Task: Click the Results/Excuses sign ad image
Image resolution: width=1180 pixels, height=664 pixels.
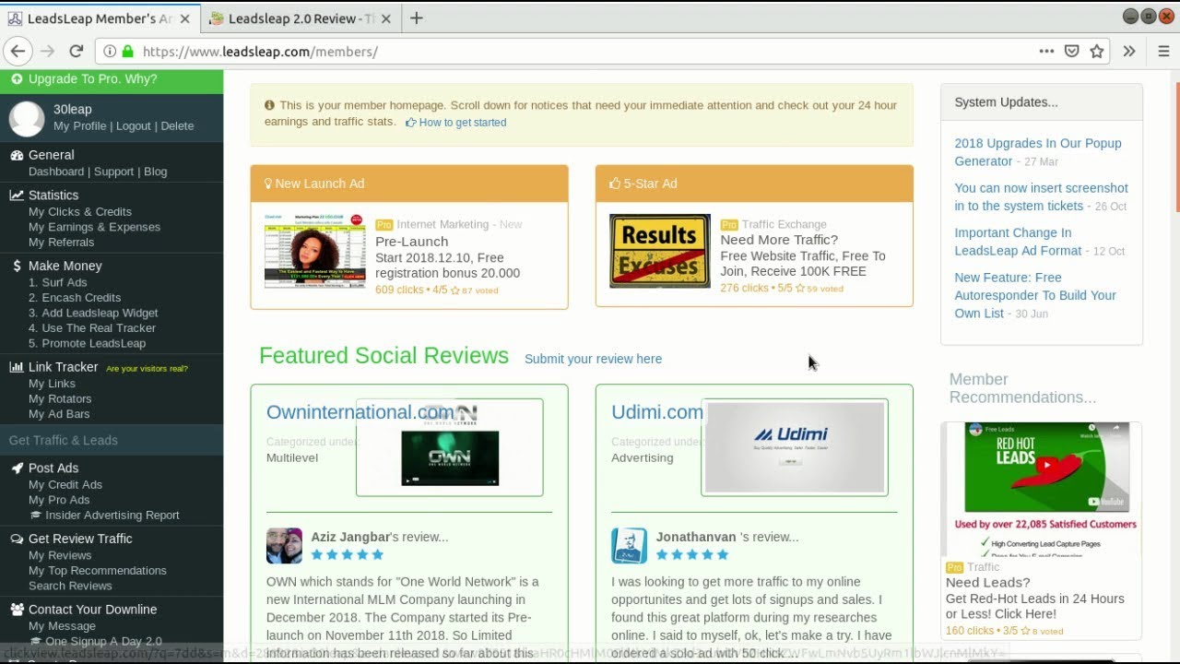Action: 660,251
